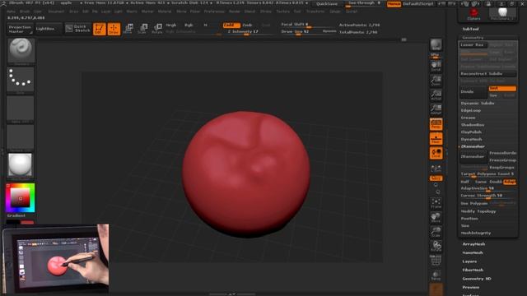527x296 pixels.
Task: Expand FiberMesh palette section
Action: click(473, 271)
